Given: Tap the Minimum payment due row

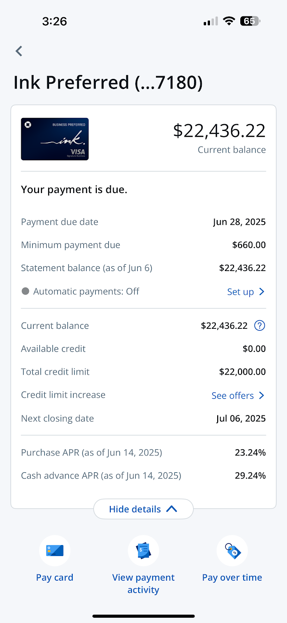Looking at the screenshot, I should tap(143, 245).
